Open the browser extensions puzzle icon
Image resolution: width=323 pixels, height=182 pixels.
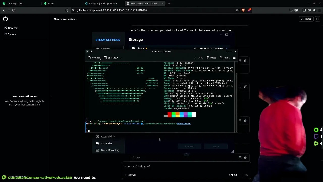click(x=291, y=10)
